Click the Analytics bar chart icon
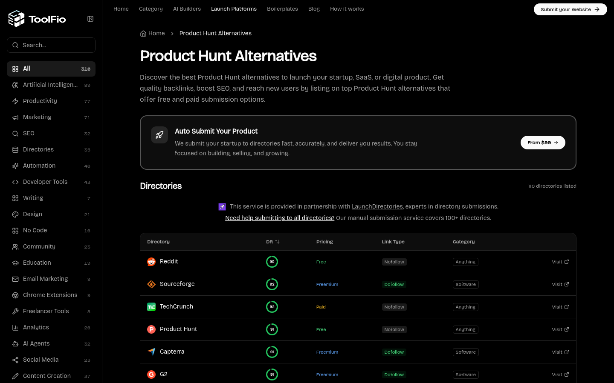 coord(15,328)
